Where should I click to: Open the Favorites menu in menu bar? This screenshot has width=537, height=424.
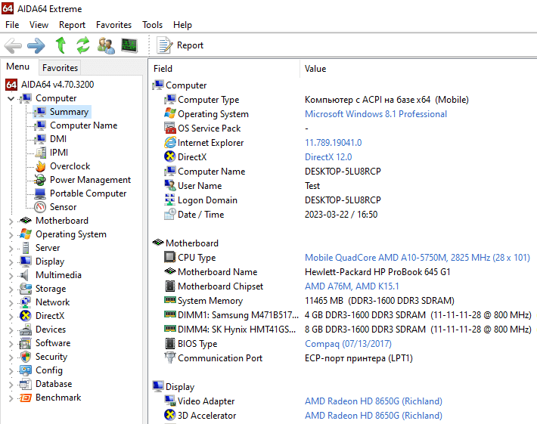click(x=113, y=25)
